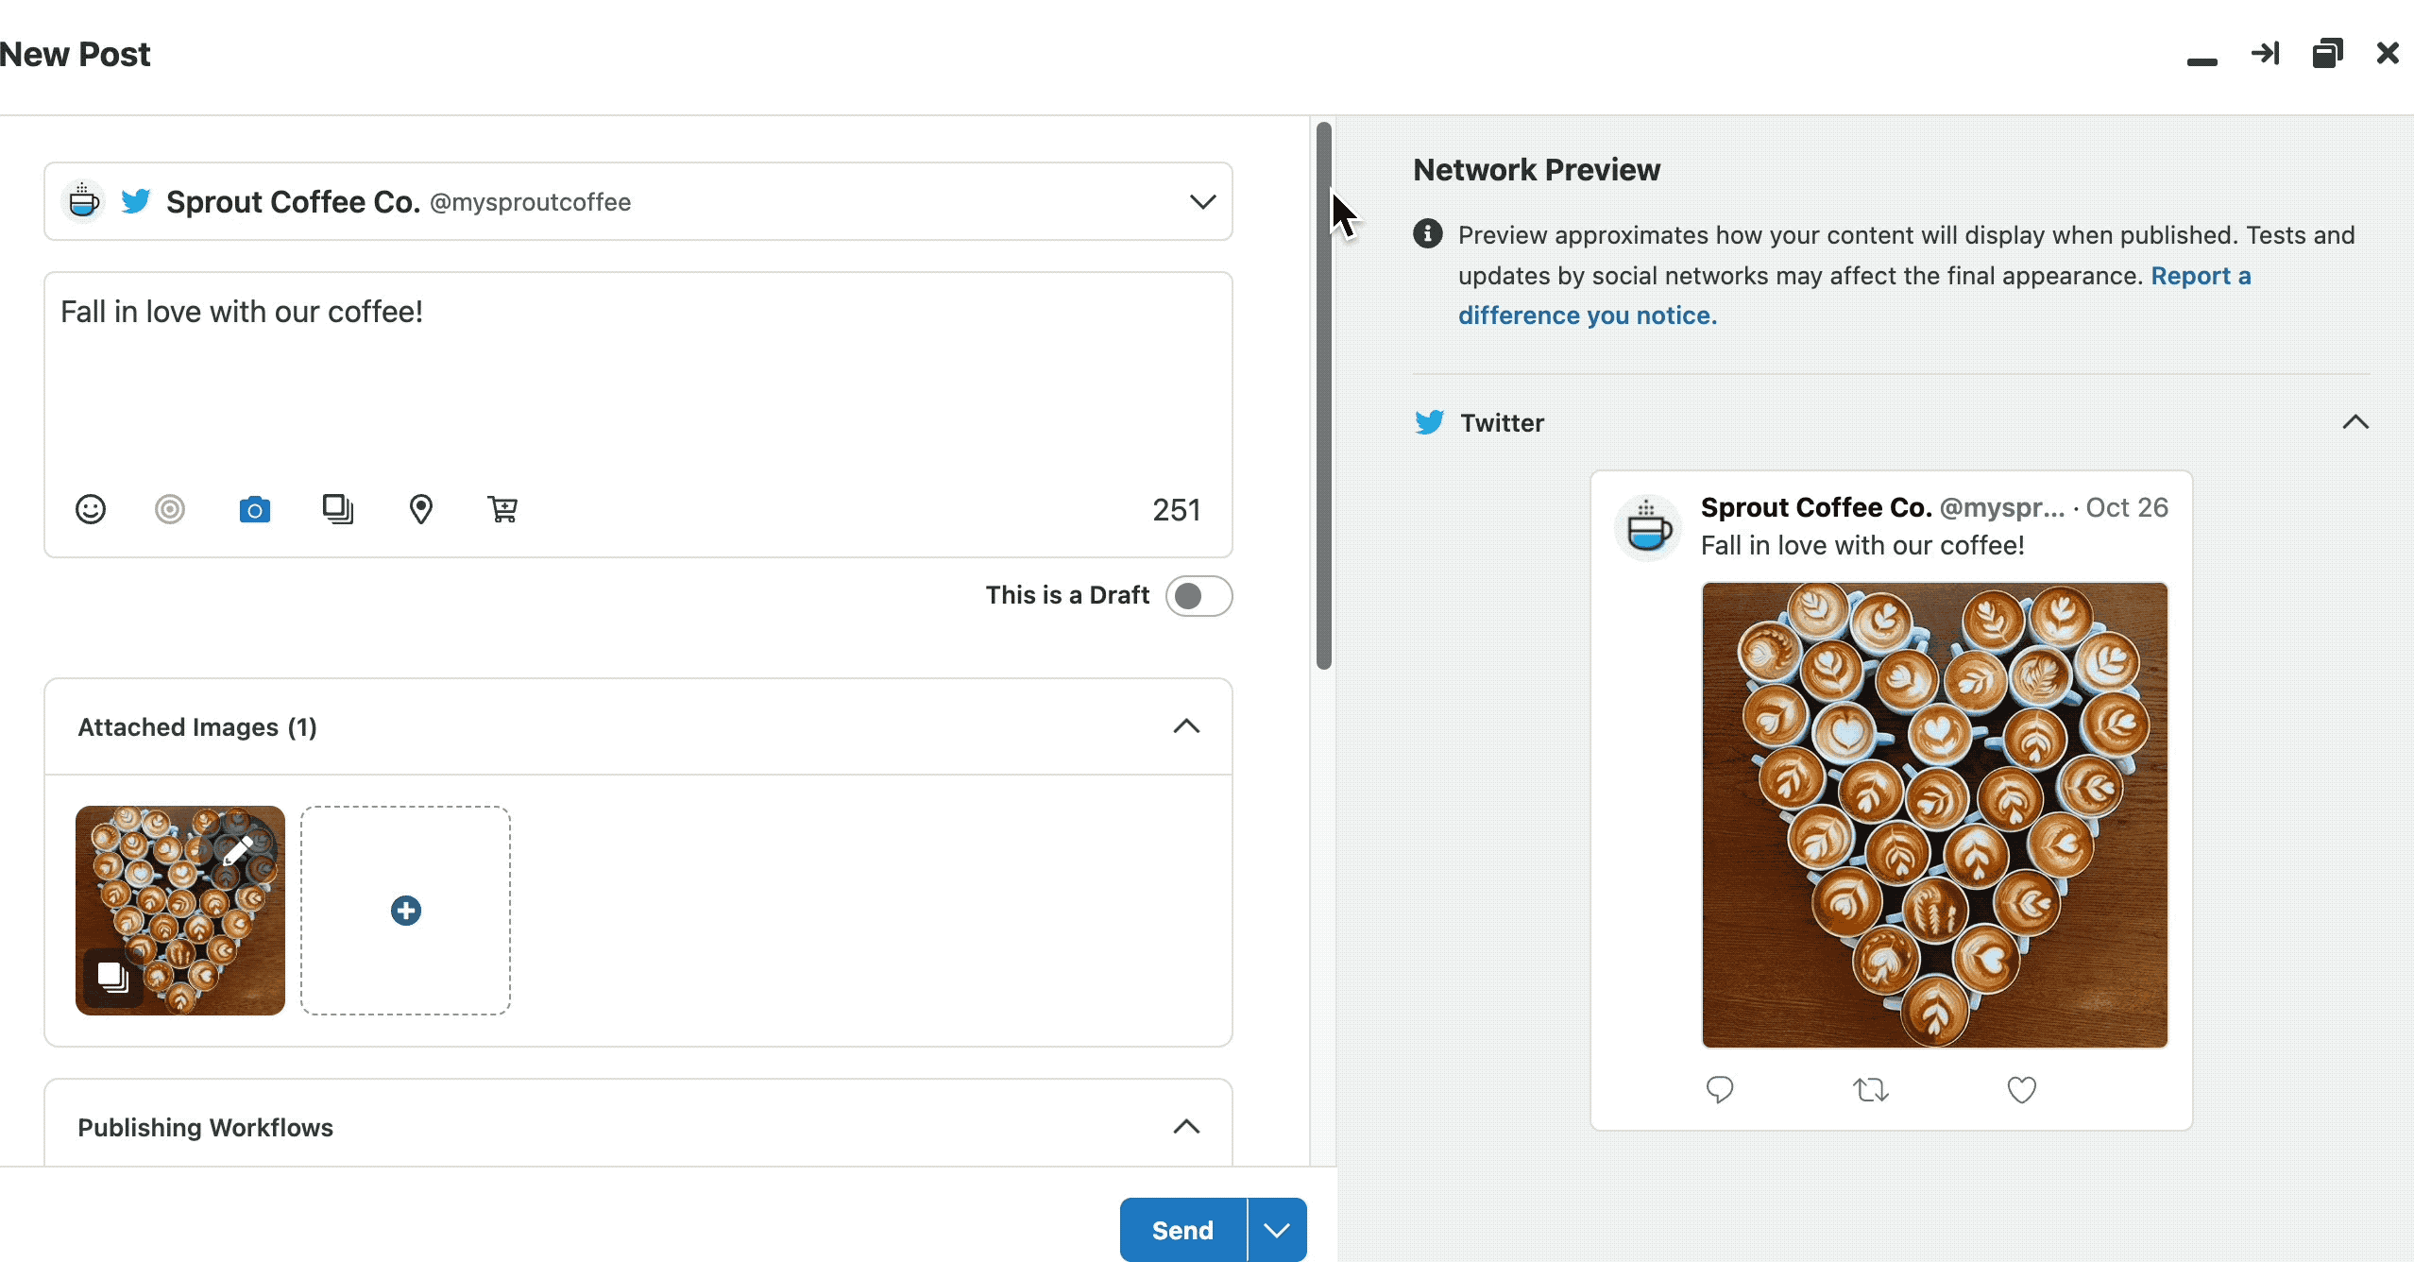This screenshot has width=2414, height=1262.
Task: Click the Send button
Action: [1182, 1230]
